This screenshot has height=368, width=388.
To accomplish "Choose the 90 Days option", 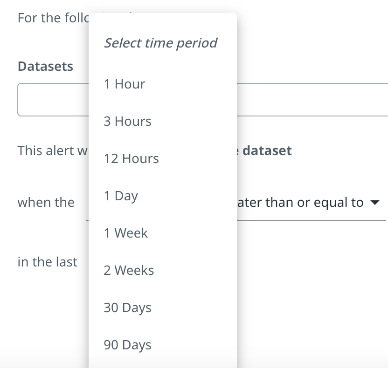I will 127,345.
